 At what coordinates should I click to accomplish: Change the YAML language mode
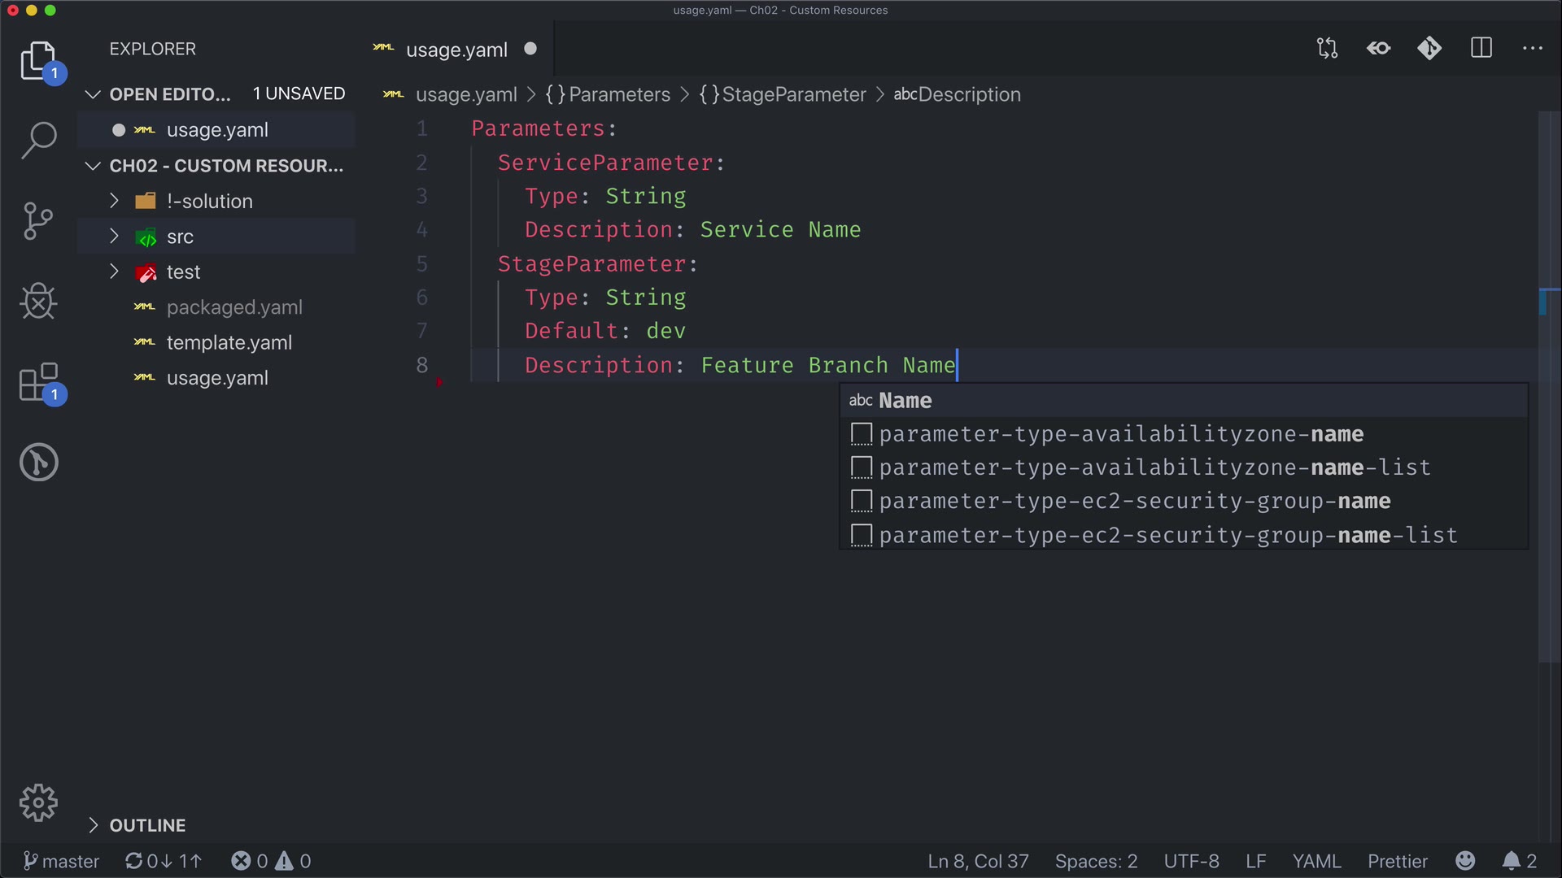pos(1315,861)
